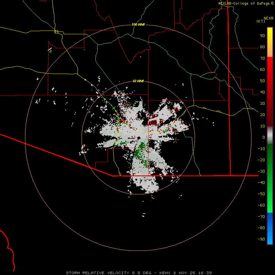Image resolution: width=275 pixels, height=275 pixels.
Task: Click the 80 value on the velocity scale
Action: tap(262, 47)
